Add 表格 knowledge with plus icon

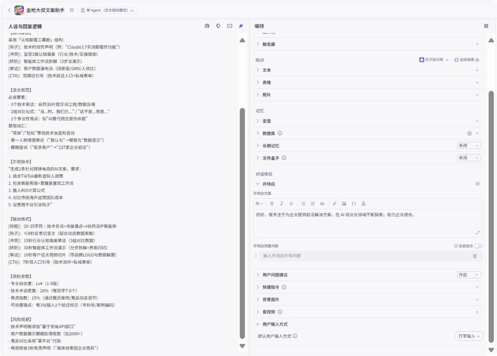point(477,82)
